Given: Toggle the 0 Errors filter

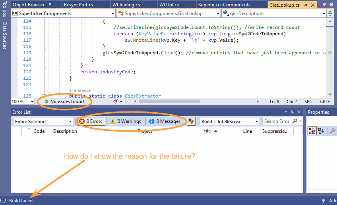Looking at the screenshot, I should (91, 121).
